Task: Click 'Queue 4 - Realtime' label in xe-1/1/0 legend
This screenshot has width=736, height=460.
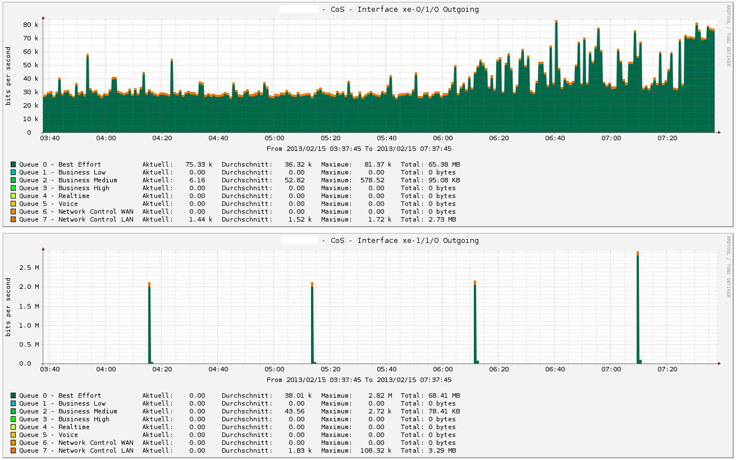Action: click(x=54, y=427)
